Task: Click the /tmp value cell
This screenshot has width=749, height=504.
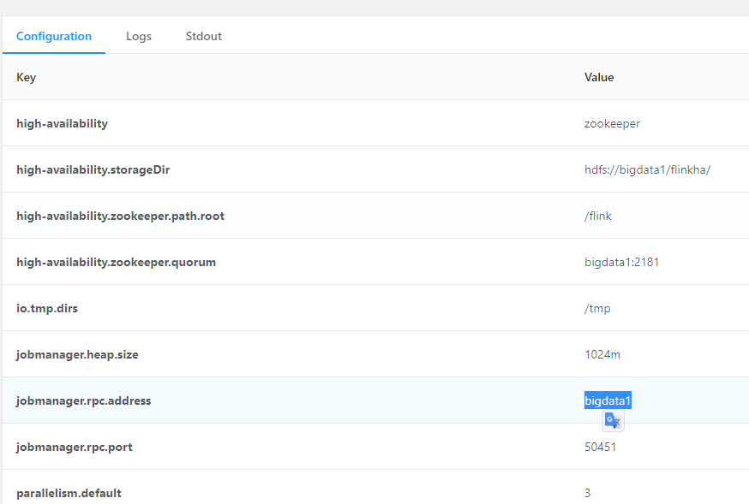Action: (597, 308)
